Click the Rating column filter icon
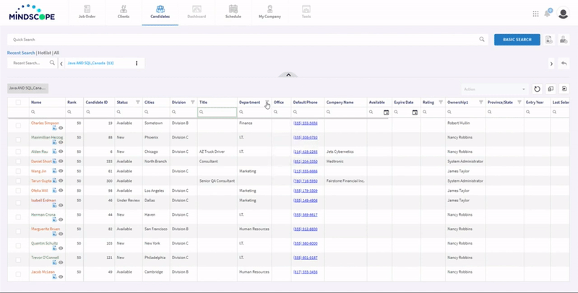Viewport: 578px width, 293px height. click(440, 102)
